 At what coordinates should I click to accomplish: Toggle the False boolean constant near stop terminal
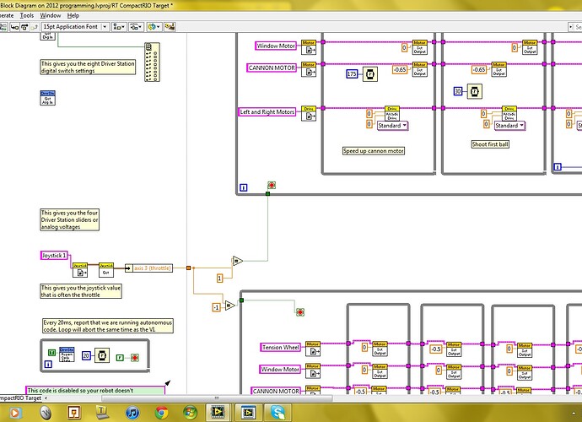click(x=120, y=357)
